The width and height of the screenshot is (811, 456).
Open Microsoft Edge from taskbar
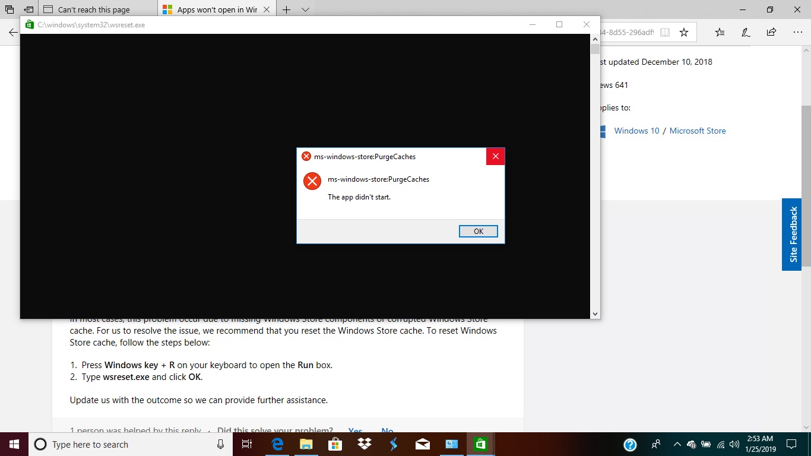277,444
